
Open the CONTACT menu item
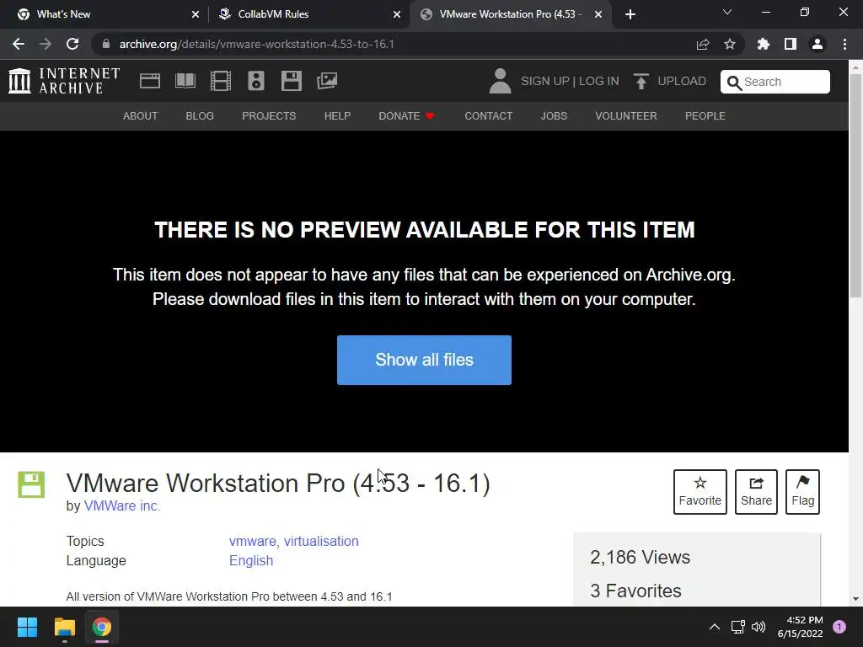489,116
